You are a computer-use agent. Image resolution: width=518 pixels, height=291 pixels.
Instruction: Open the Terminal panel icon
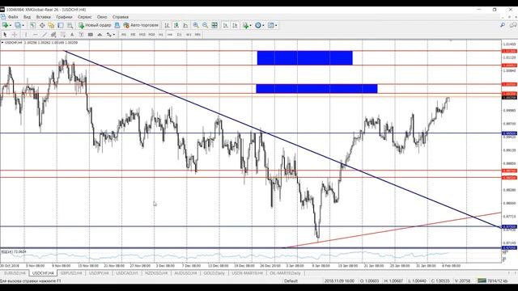click(61, 25)
